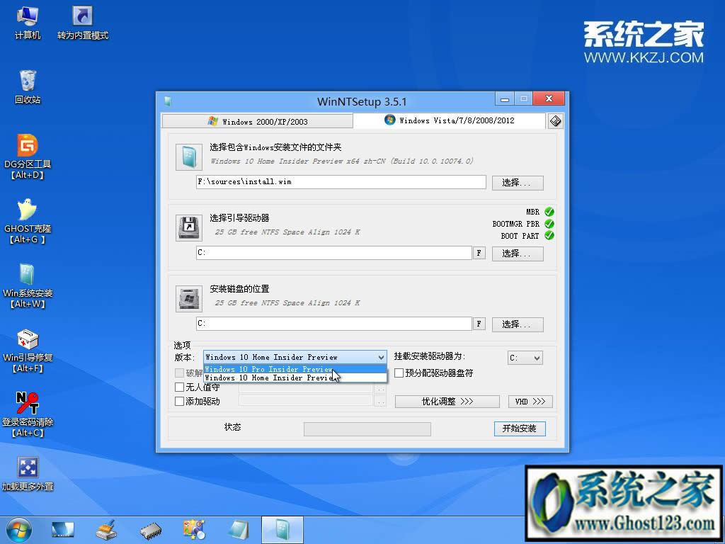Viewport: 725px width, 544px height.
Task: Open the 计算机 desktop icon
Action: coord(28,23)
